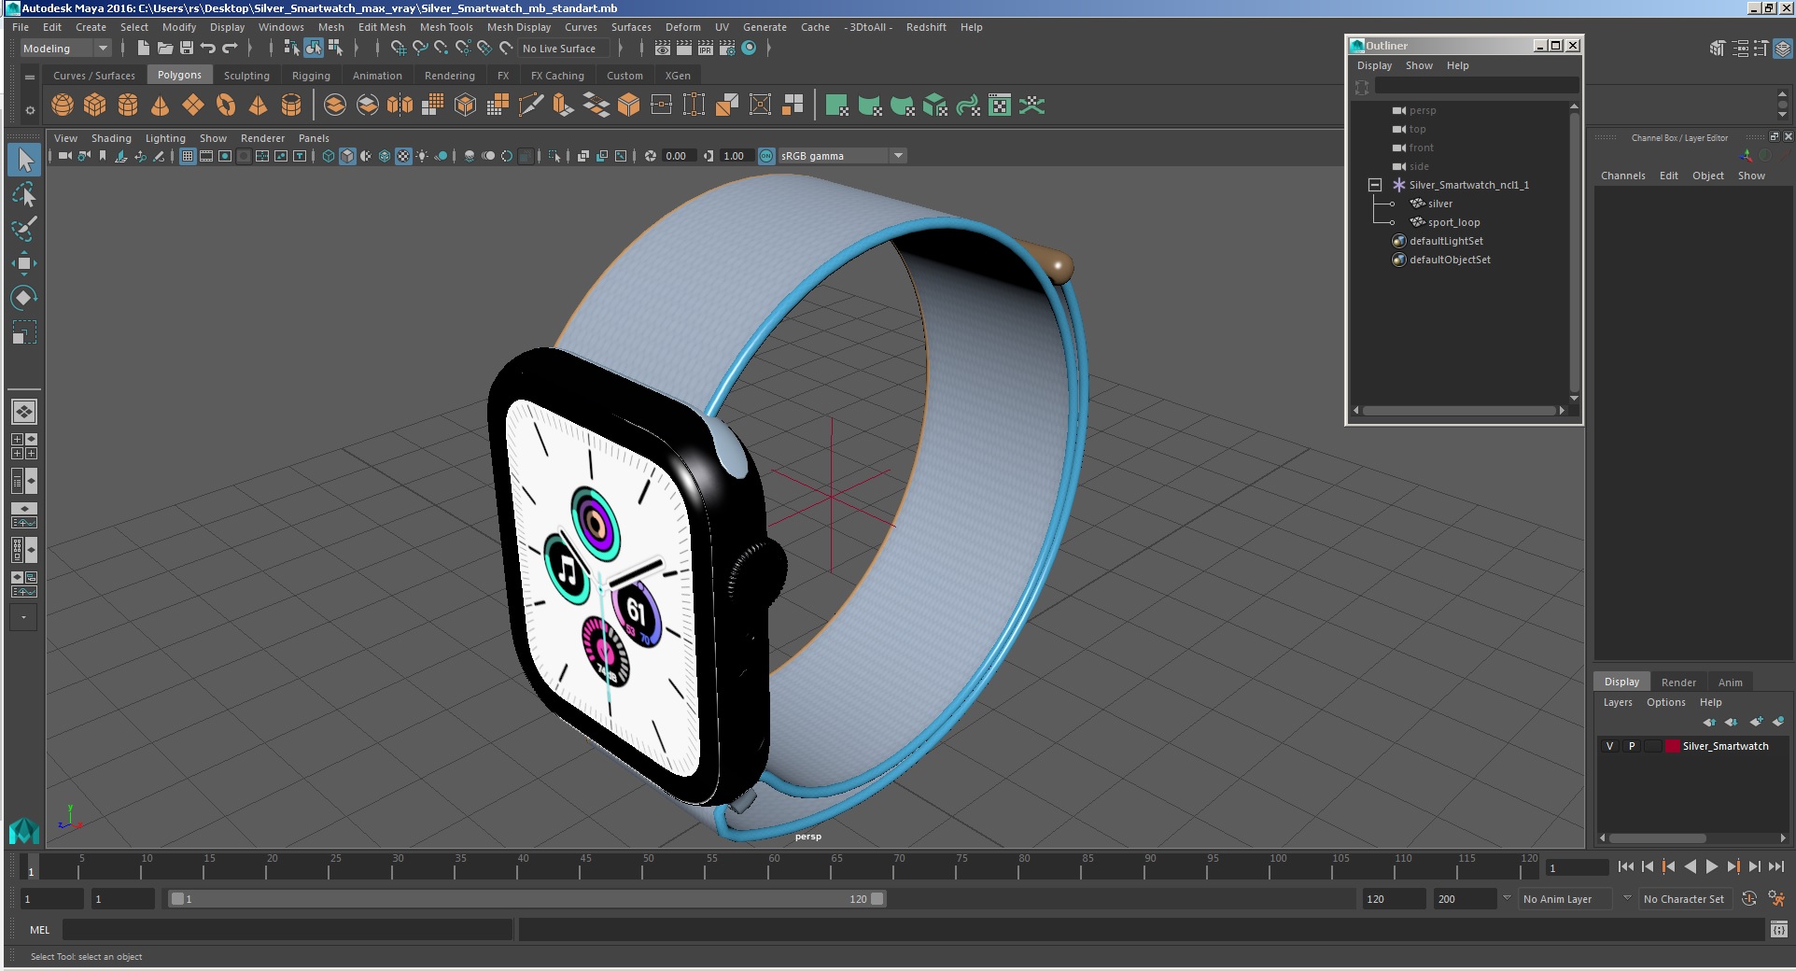Play animation forwards

pyautogui.click(x=1712, y=866)
